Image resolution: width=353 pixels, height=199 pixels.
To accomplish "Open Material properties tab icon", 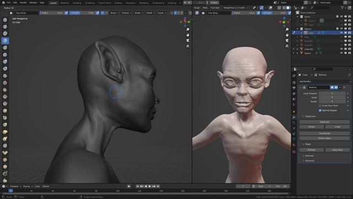I will tap(294, 145).
